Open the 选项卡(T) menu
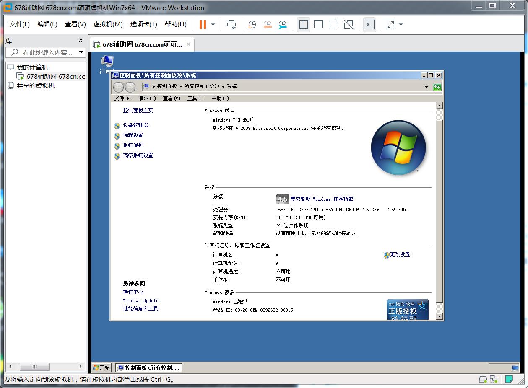The image size is (528, 388). pos(143,24)
